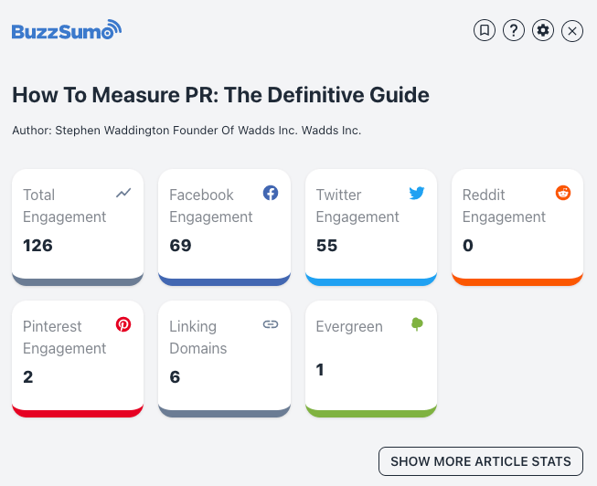Click the Twitter bird icon
The image size is (597, 486).
click(x=417, y=193)
